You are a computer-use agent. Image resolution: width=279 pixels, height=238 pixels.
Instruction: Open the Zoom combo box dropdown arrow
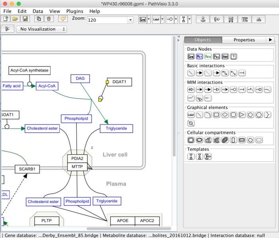click(131, 20)
